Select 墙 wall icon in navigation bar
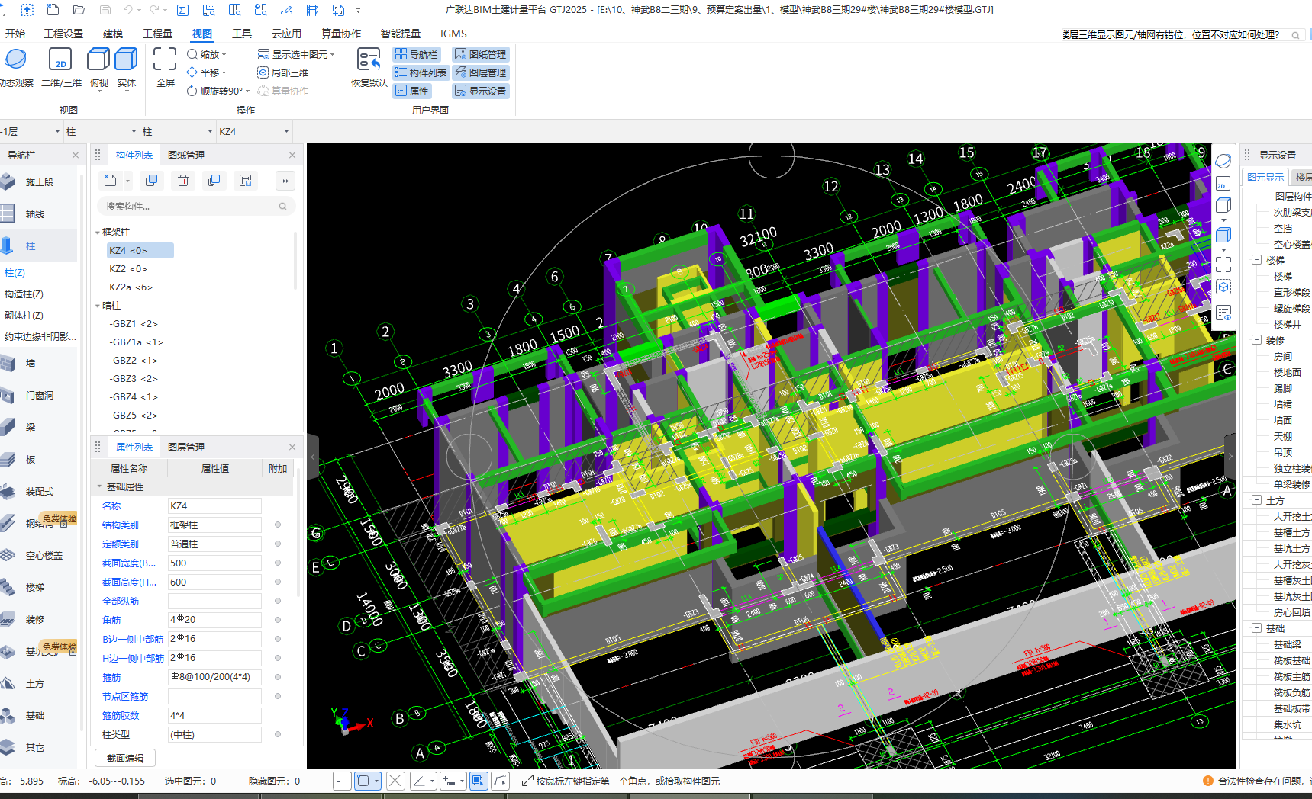Image resolution: width=1312 pixels, height=799 pixels. 8,363
